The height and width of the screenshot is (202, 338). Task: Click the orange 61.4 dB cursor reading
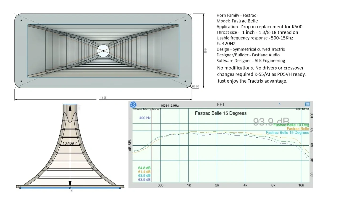pyautogui.click(x=144, y=172)
